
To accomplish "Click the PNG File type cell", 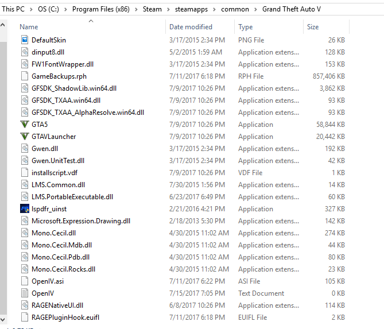I will [x=251, y=40].
